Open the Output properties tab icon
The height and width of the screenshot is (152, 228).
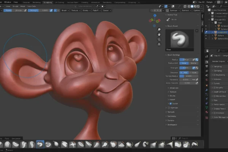coord(207,66)
